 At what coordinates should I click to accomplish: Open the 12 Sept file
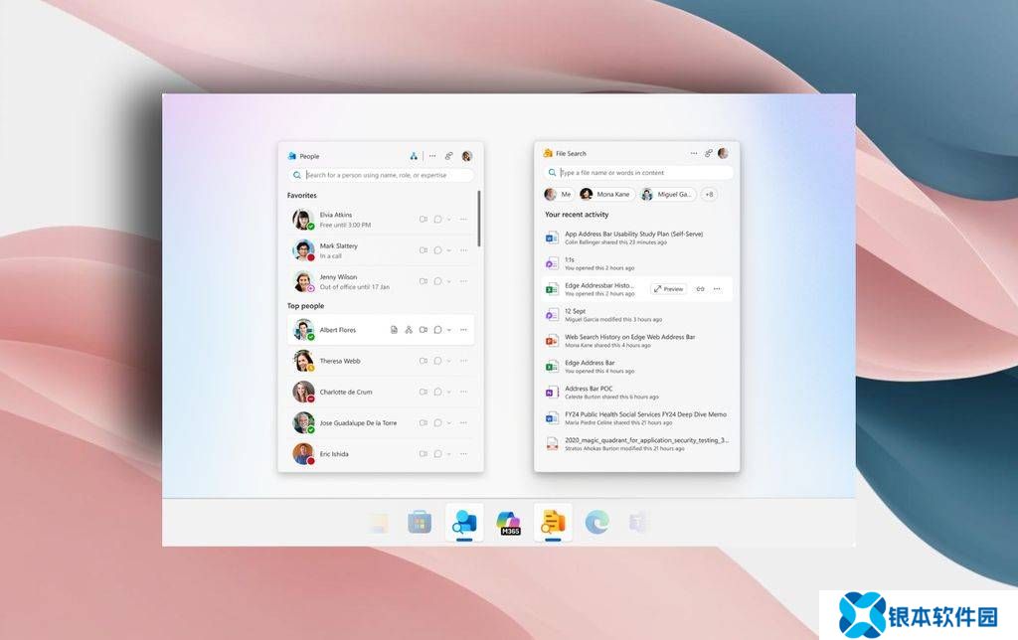point(637,315)
